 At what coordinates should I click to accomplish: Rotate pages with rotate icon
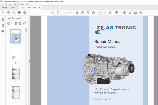[24, 24]
